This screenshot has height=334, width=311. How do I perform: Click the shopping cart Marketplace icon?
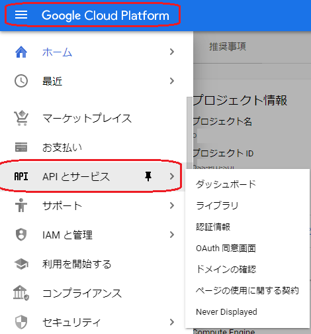(21, 118)
